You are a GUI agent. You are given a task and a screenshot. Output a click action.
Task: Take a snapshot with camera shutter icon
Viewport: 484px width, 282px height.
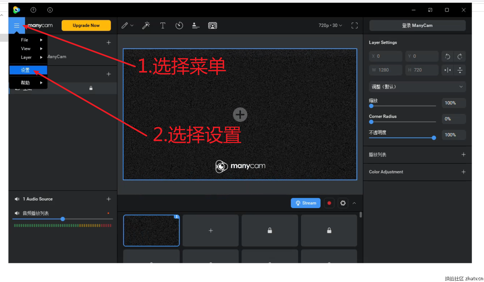click(343, 203)
